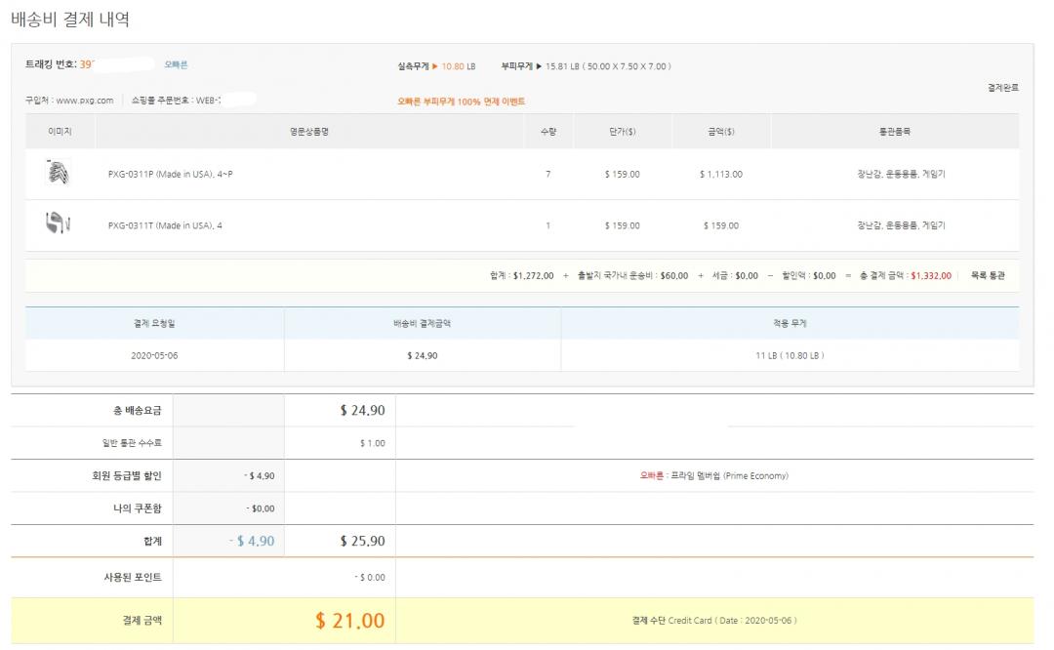Click the 영문상품명 column header
The width and height of the screenshot is (1054, 650).
(x=310, y=131)
